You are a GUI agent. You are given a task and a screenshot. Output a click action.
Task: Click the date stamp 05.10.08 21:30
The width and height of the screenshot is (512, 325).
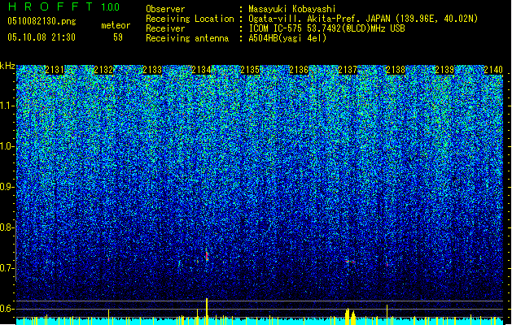42,37
